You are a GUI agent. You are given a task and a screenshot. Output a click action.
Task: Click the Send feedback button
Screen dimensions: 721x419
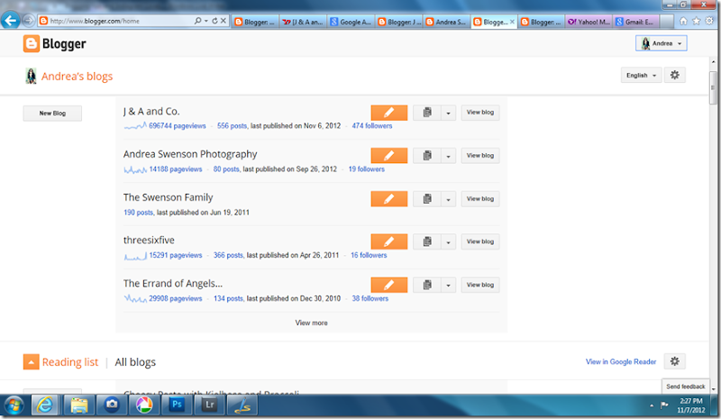click(685, 387)
